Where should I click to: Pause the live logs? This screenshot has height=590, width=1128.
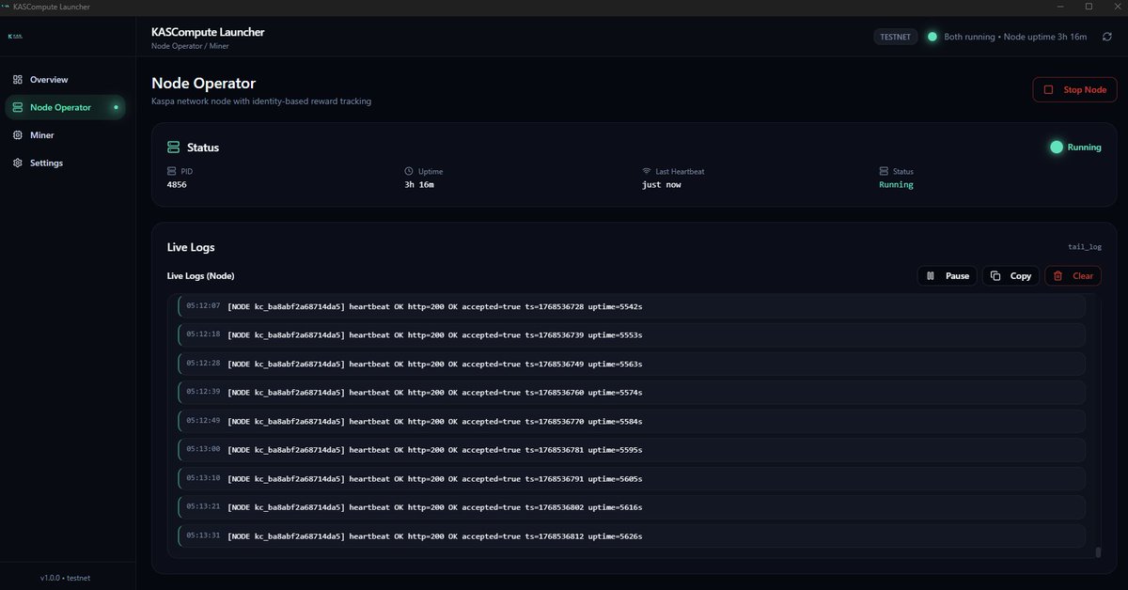coord(948,275)
